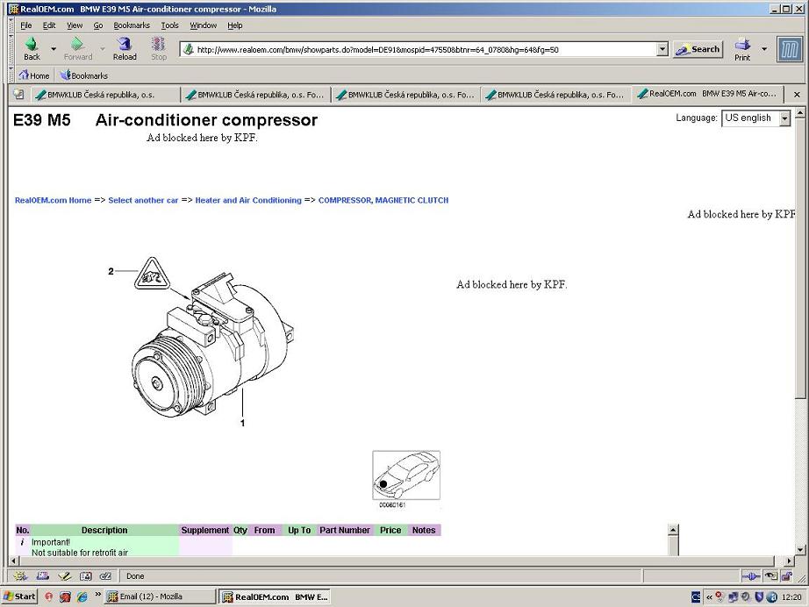This screenshot has height=607, width=809.
Task: Click the car location thumbnail image
Action: tap(406, 475)
